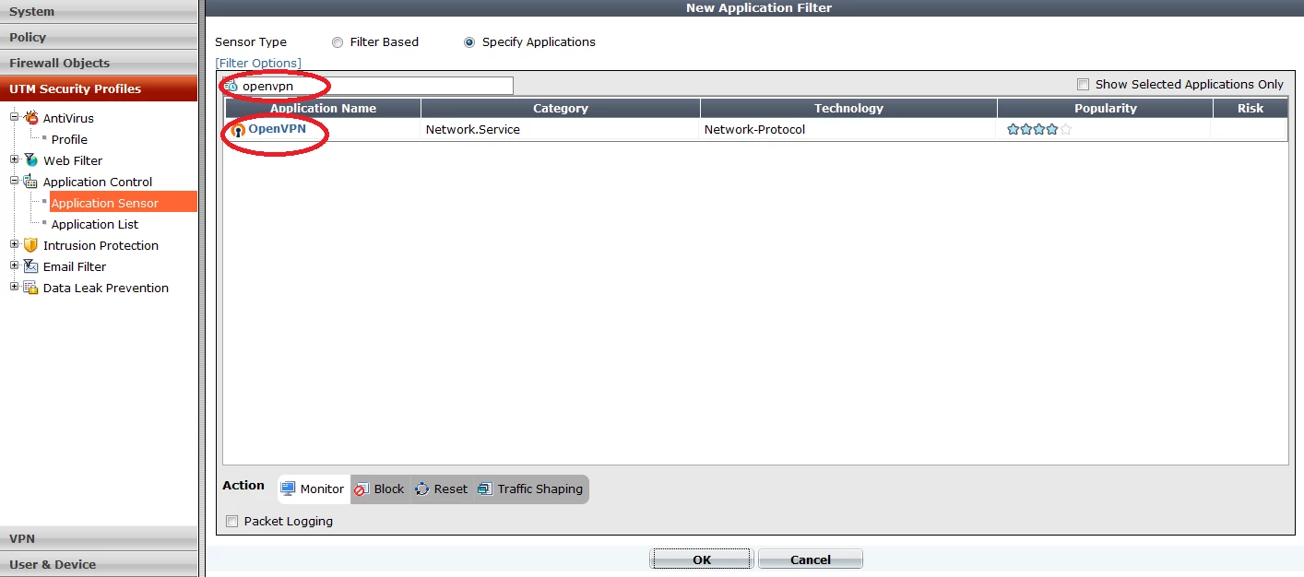This screenshot has width=1304, height=577.
Task: Click the OpenVPN application logo icon
Action: (x=238, y=130)
